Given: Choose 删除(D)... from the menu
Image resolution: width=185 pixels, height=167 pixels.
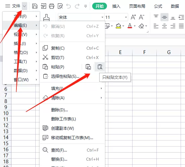Looking at the screenshot, I should pos(72,110).
